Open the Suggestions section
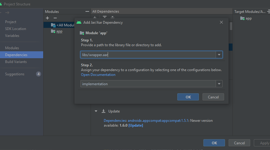Image resolution: width=270 pixels, height=150 pixels. pos(15,74)
